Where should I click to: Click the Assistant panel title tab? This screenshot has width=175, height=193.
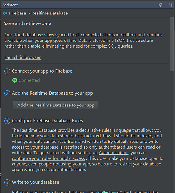pos(10,5)
